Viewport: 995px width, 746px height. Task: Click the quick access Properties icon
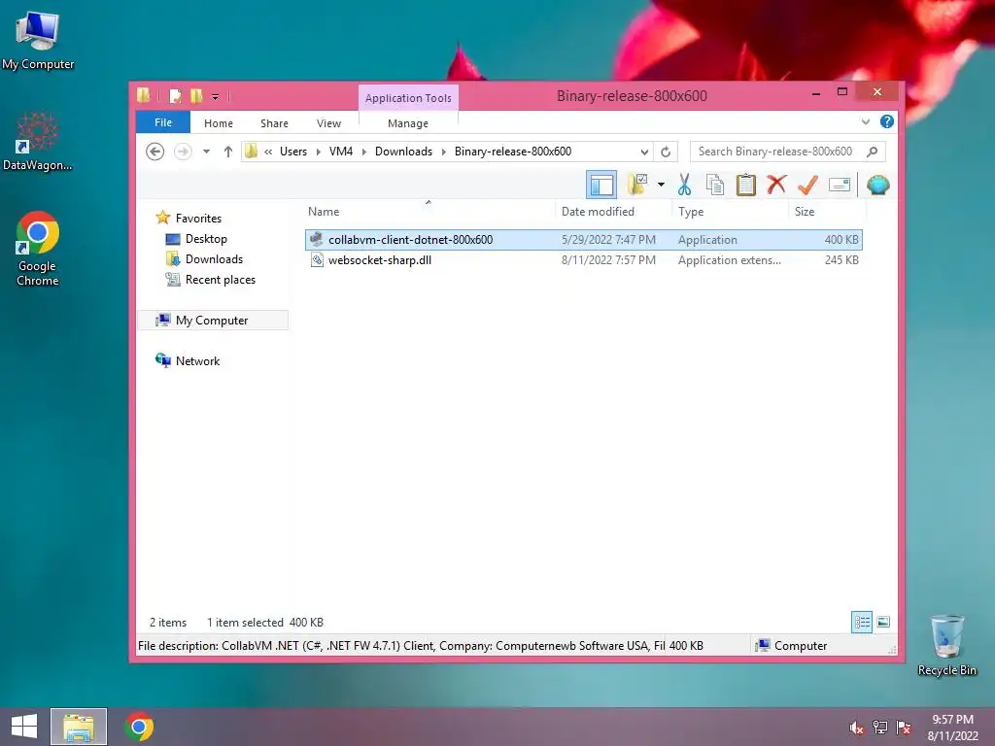[176, 96]
